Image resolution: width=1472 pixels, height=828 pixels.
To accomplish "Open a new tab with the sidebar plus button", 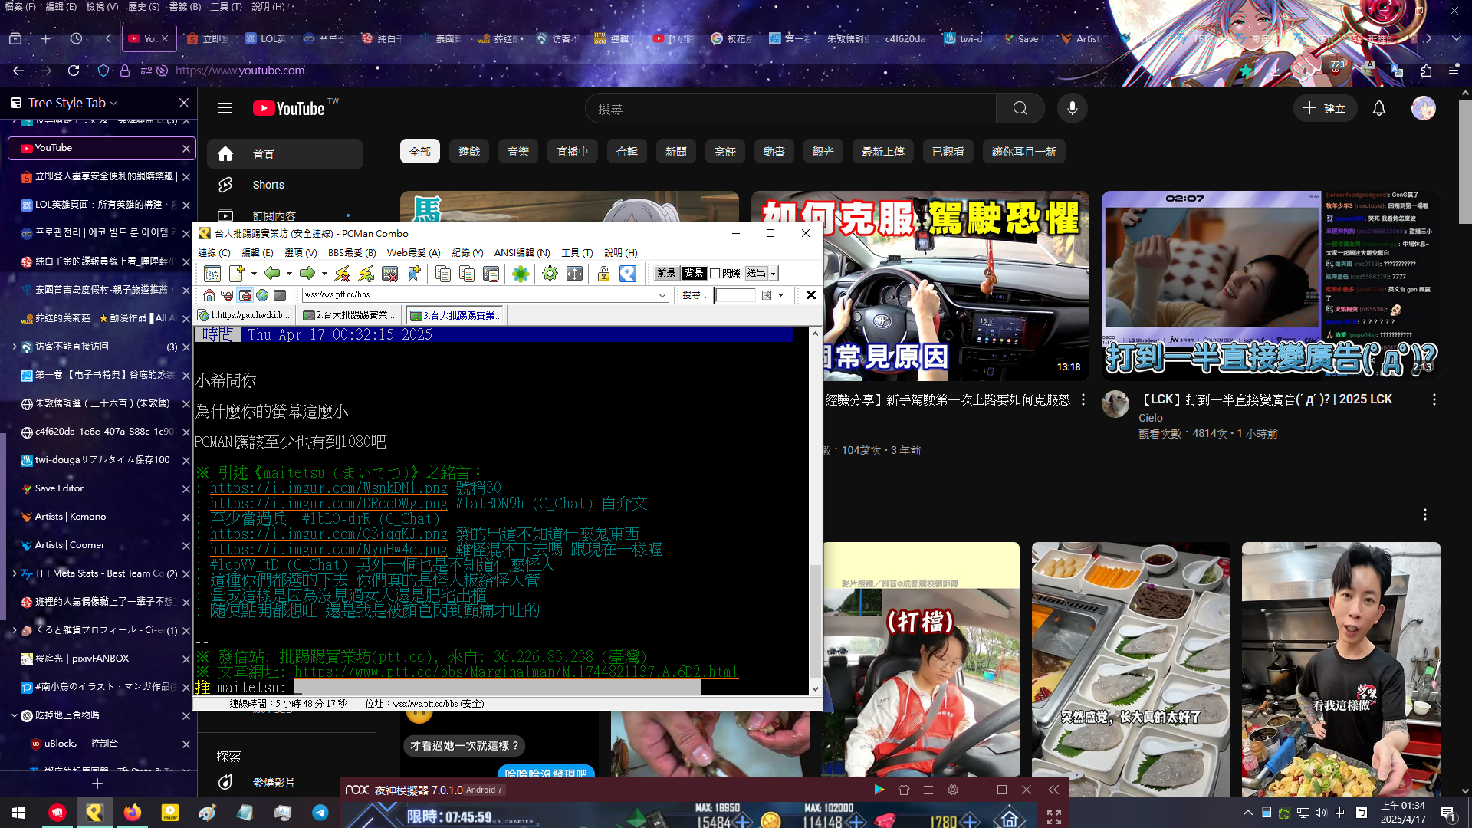I will [x=97, y=784].
